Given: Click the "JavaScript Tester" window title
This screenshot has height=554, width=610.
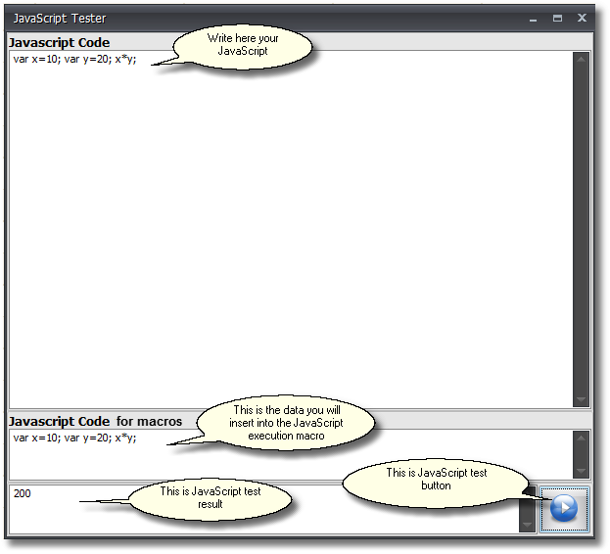Looking at the screenshot, I should click(x=60, y=18).
